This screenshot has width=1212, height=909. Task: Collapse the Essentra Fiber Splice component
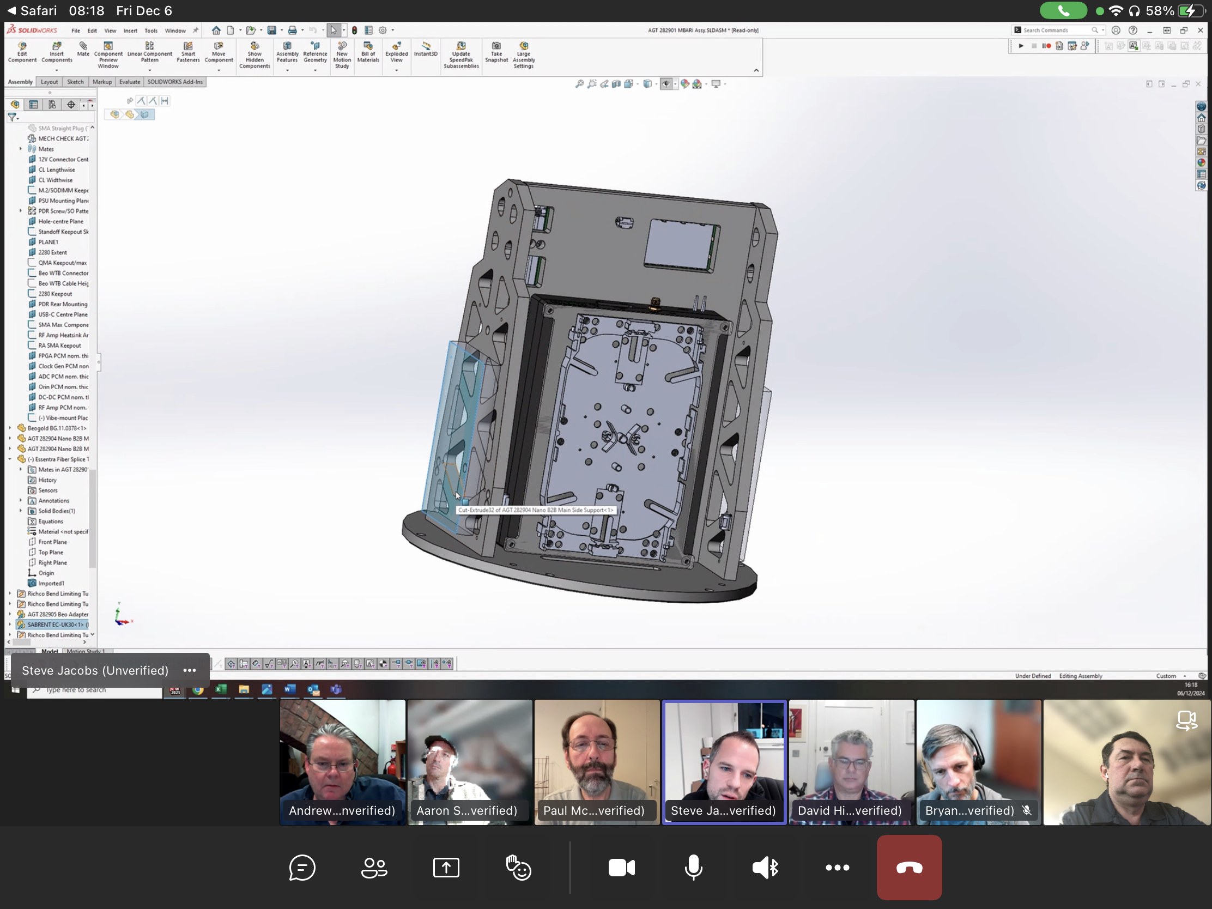pos(10,459)
